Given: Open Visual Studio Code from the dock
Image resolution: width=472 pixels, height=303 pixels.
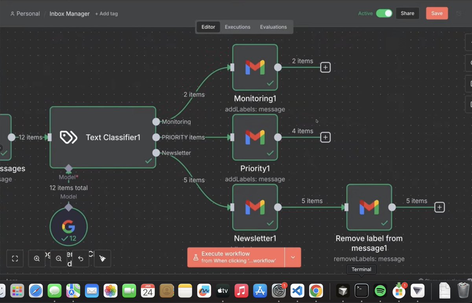Looking at the screenshot, I should (x=297, y=291).
